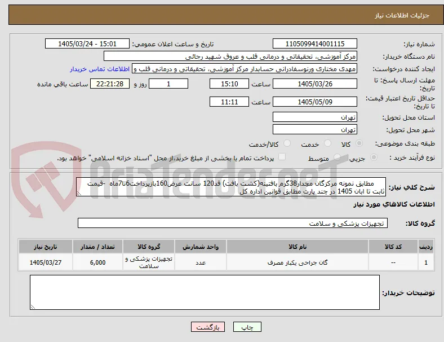Select the کالا/خدمت radio button
This screenshot has width=444, height=342.
pos(287,143)
